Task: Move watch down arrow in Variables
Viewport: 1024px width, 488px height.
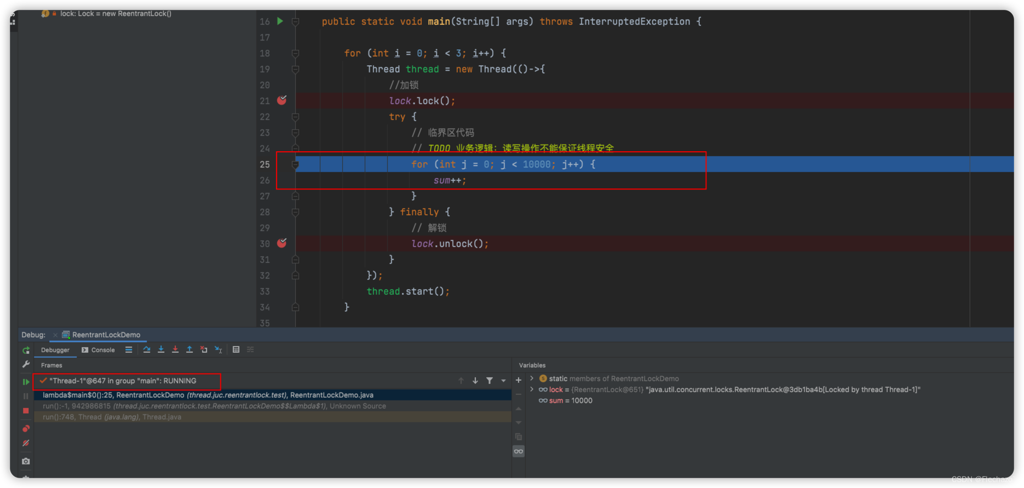Action: [519, 423]
